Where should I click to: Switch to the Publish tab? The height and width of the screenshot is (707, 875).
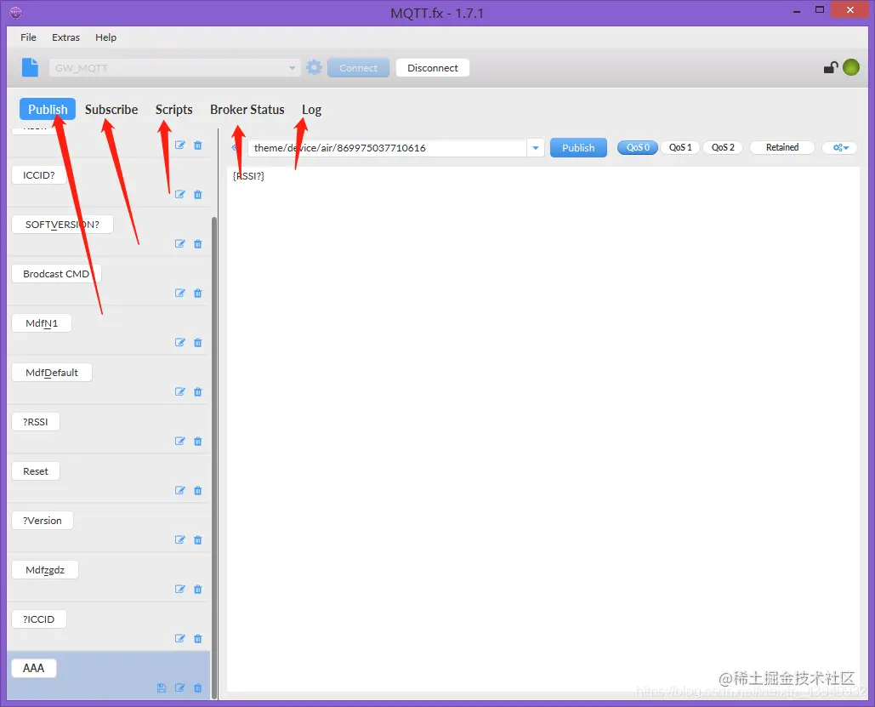(48, 110)
